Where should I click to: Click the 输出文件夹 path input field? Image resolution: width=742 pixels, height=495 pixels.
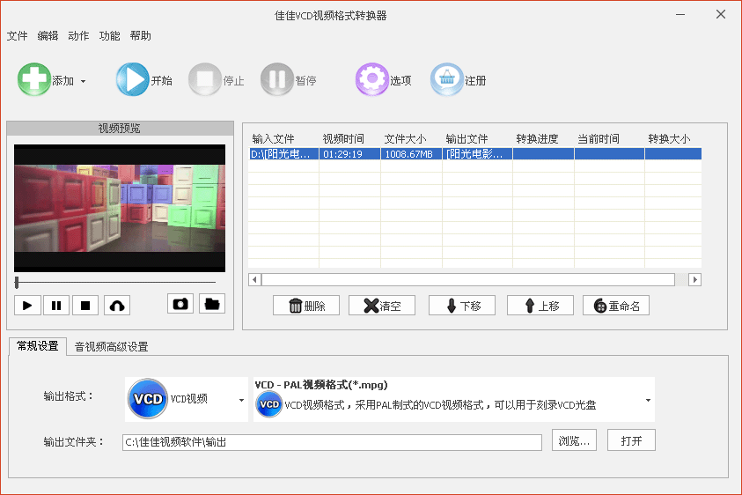click(332, 442)
